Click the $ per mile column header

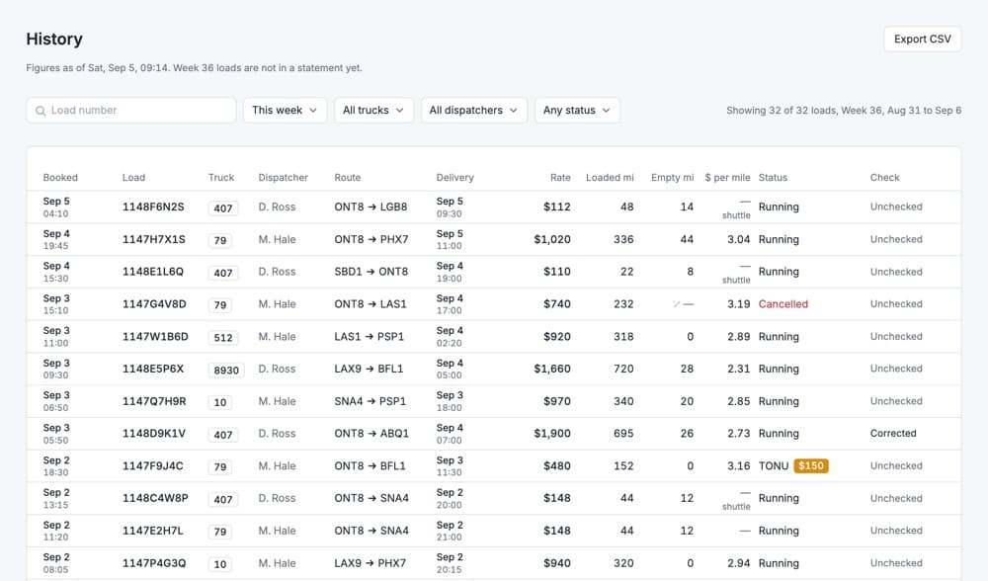pos(728,178)
